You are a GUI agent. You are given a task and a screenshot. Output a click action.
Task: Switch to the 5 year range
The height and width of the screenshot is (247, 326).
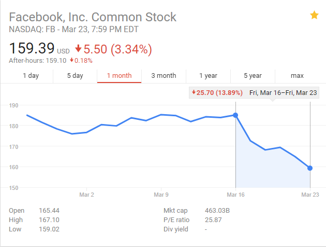point(253,76)
